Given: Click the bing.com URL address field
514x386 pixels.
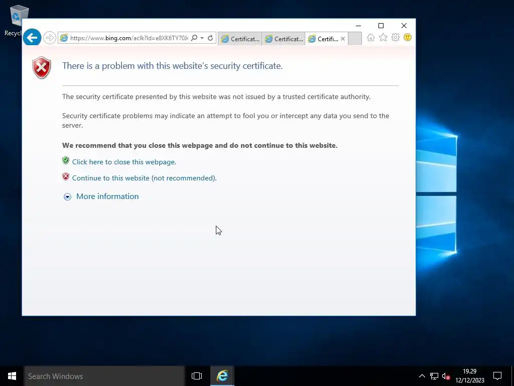Looking at the screenshot, I should [x=129, y=38].
